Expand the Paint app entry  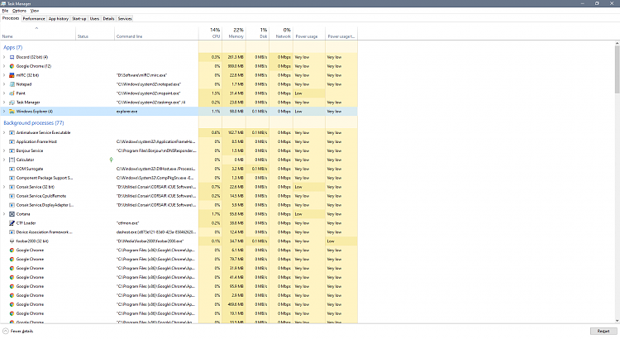tap(4, 93)
